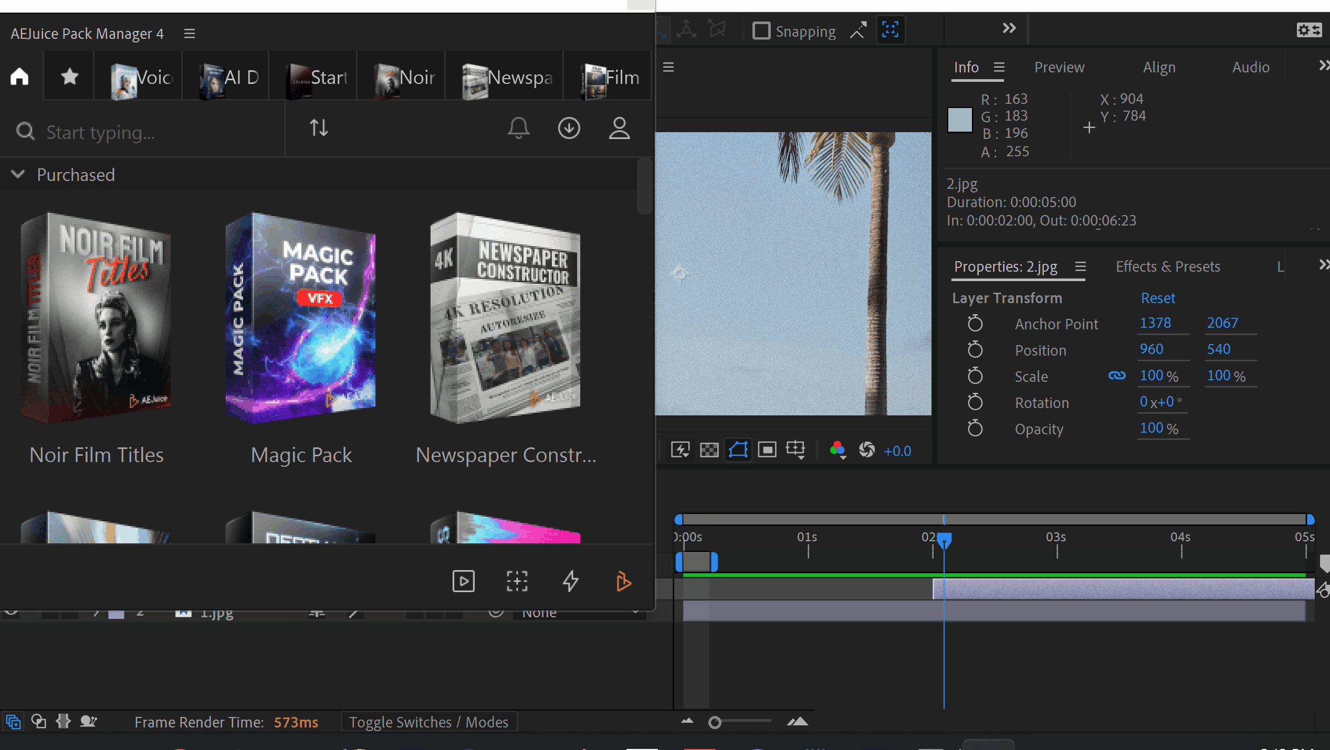Open the AEJuice Pack Manager panel menu
The image size is (1330, 750).
click(x=190, y=34)
